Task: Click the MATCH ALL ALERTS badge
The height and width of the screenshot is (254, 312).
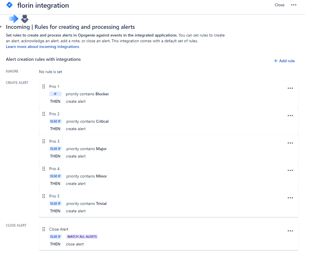Action: 82,237
